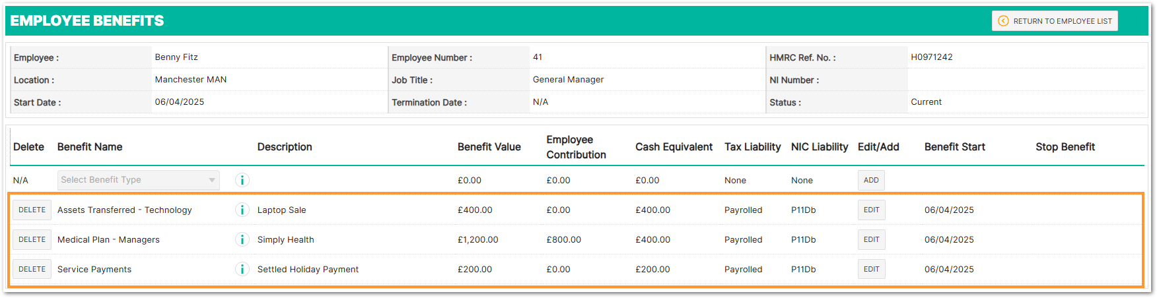This screenshot has height=298, width=1157.
Task: Show info for Service Payments benefit
Action: [242, 269]
